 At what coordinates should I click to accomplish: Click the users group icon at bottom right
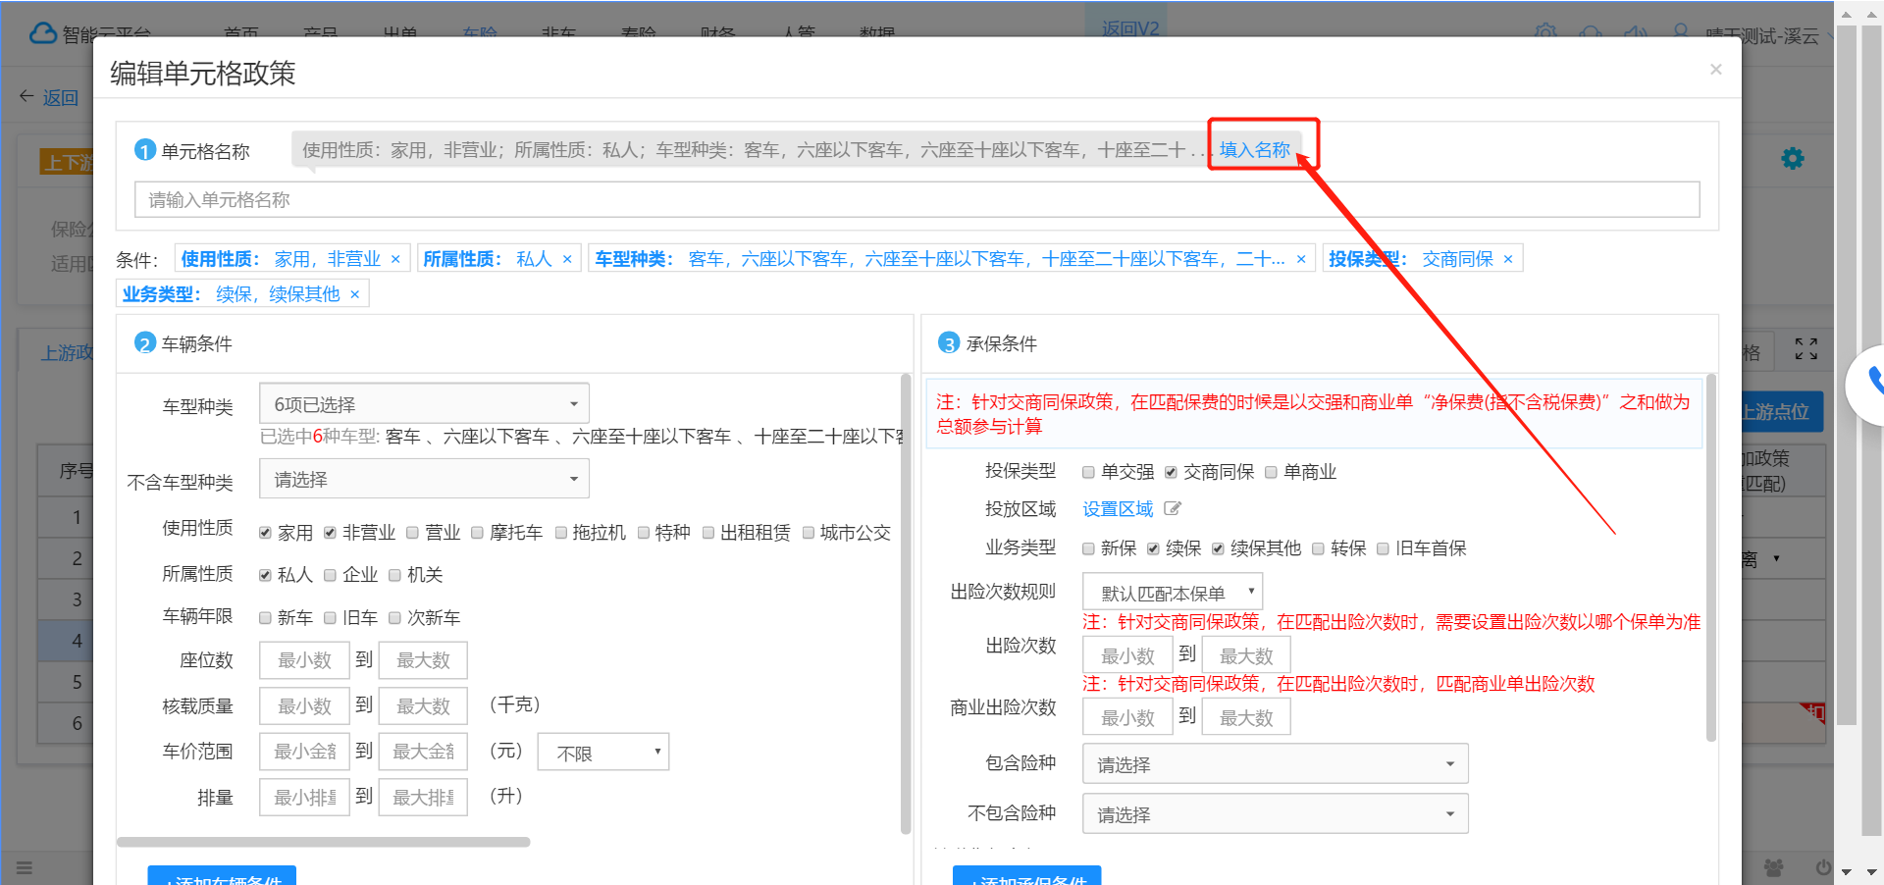[1774, 867]
